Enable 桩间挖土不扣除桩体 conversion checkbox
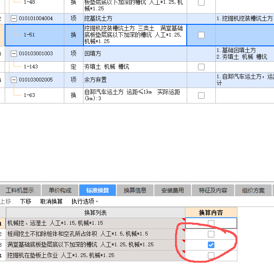Viewport: 274px width, 265px height. (x=211, y=234)
